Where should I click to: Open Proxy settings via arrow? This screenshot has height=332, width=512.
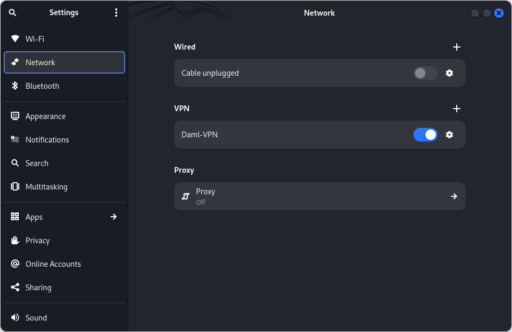[x=454, y=196]
